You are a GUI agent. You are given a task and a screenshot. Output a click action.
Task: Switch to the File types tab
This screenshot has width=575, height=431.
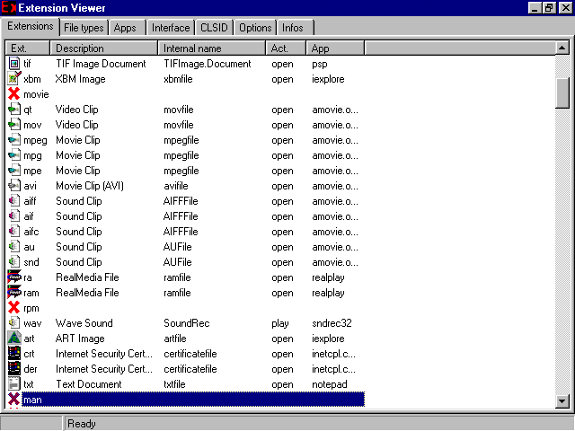click(84, 28)
